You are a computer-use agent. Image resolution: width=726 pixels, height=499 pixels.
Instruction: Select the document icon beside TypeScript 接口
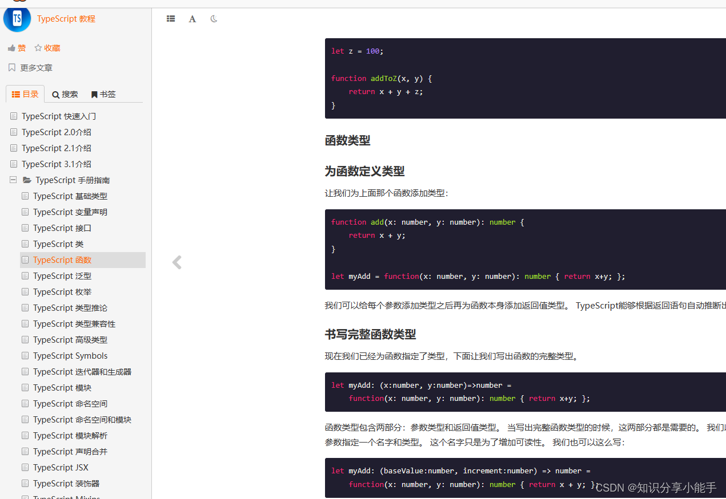pyautogui.click(x=25, y=228)
